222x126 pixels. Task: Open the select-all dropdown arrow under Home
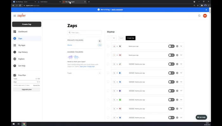114,38
